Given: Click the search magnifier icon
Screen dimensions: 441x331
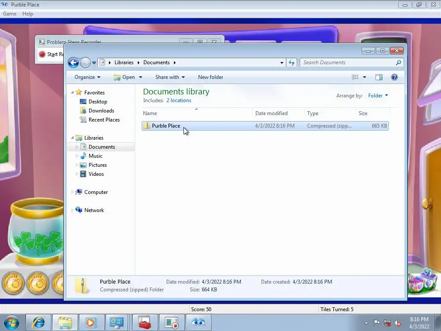Looking at the screenshot, I should [398, 62].
